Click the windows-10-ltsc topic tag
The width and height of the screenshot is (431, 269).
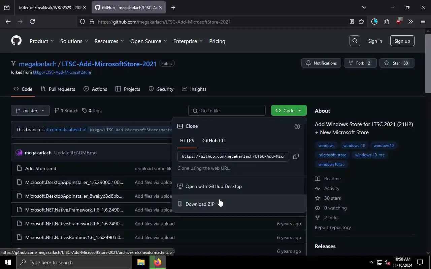click(370, 155)
